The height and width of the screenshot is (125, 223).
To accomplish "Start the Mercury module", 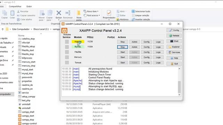I will pos(122,57).
